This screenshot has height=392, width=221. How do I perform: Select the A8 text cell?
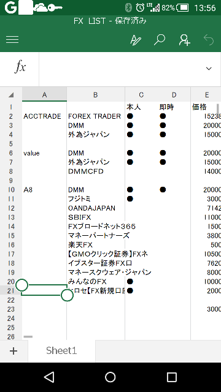coord(44,190)
